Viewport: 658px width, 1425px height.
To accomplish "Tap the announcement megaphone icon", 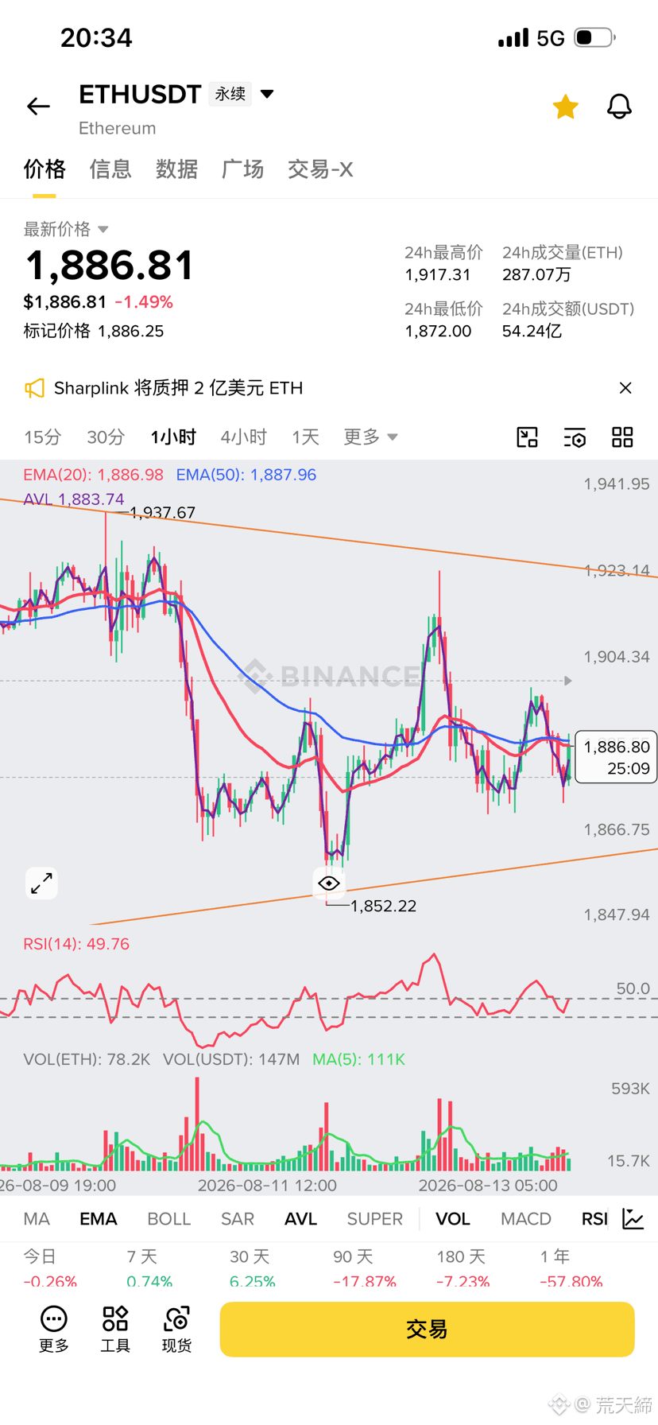I will (34, 388).
